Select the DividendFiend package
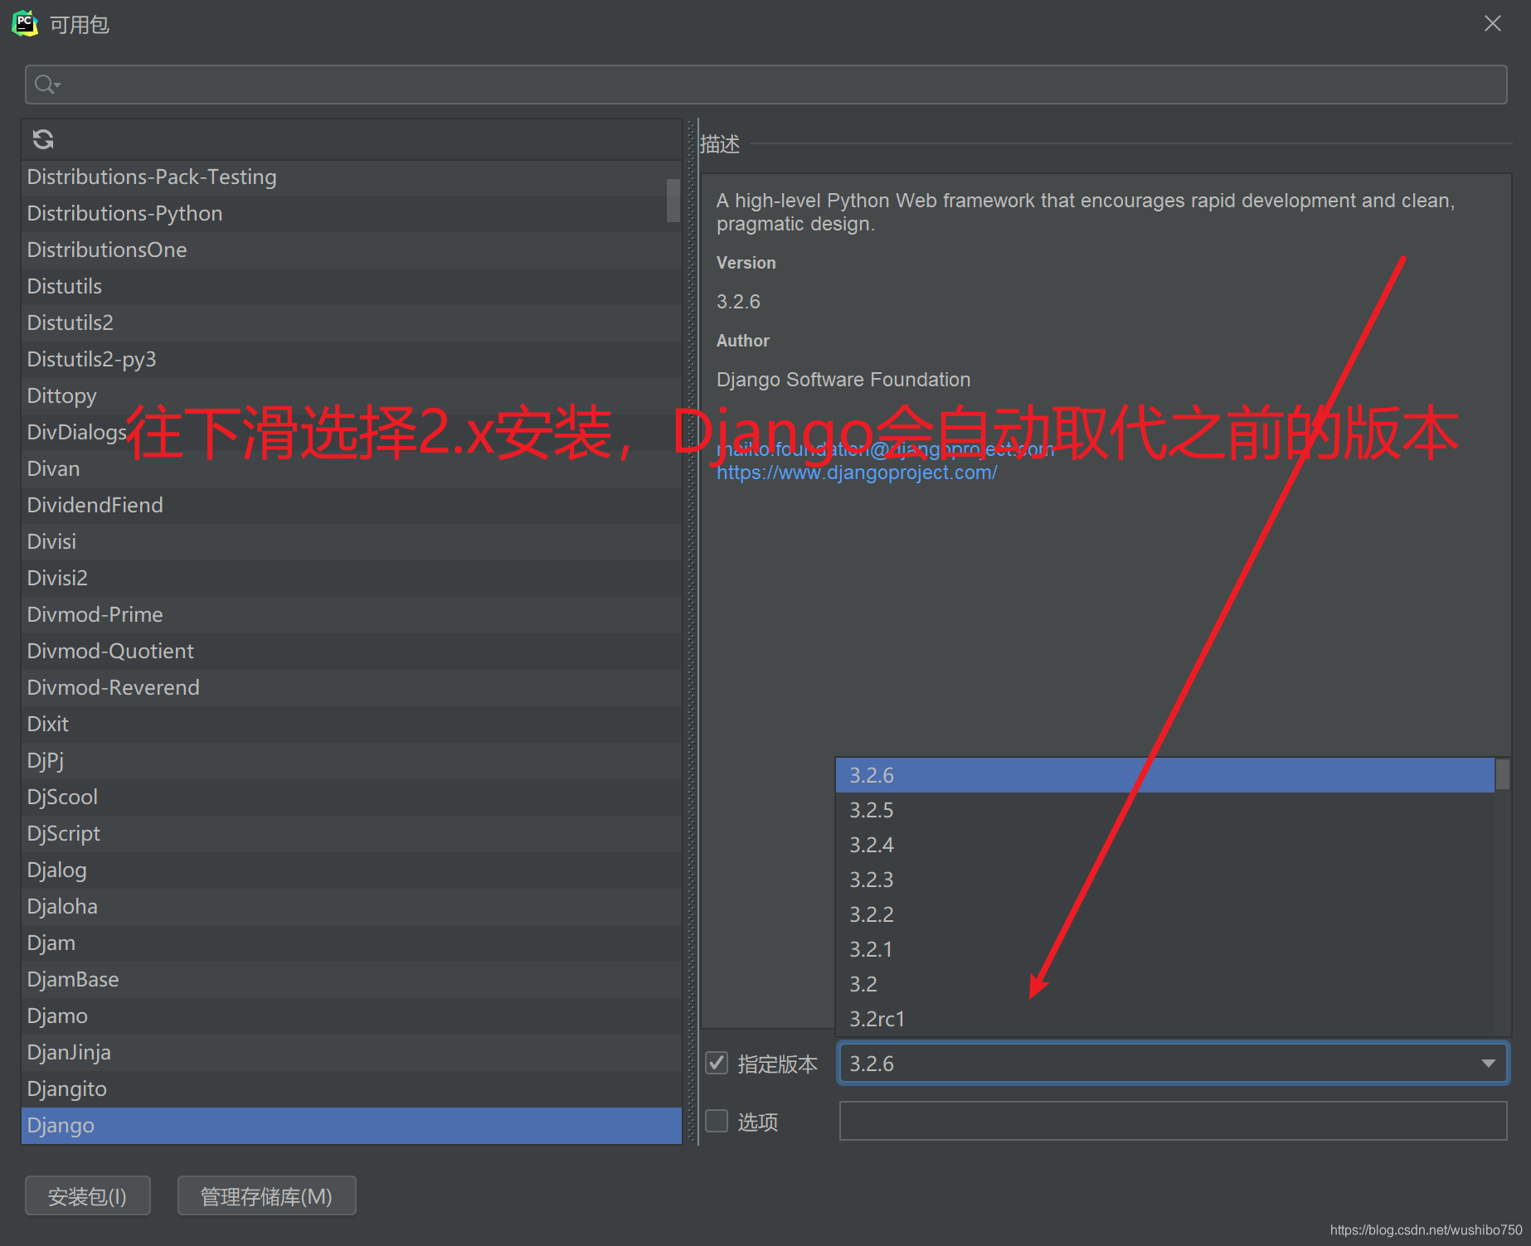 point(352,506)
